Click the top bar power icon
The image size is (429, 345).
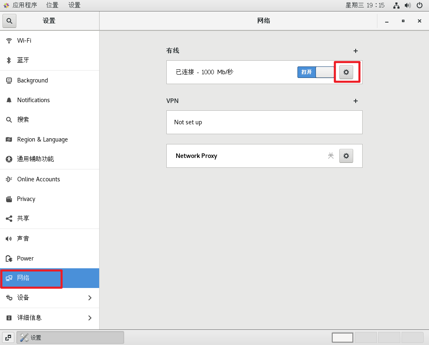pos(420,5)
